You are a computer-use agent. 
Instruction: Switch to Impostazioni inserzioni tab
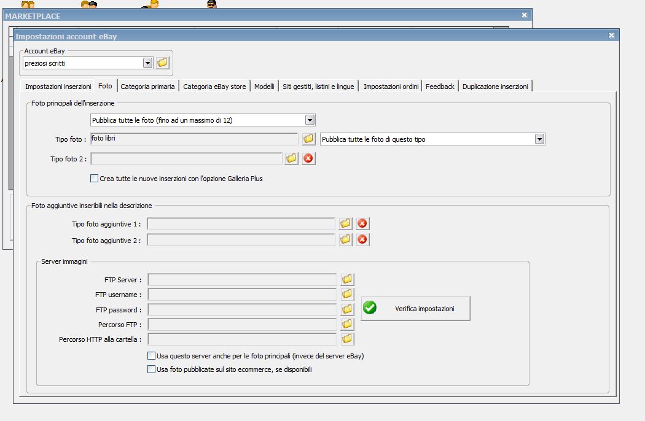(58, 87)
